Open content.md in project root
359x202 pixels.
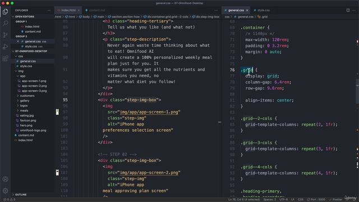pos(26,135)
